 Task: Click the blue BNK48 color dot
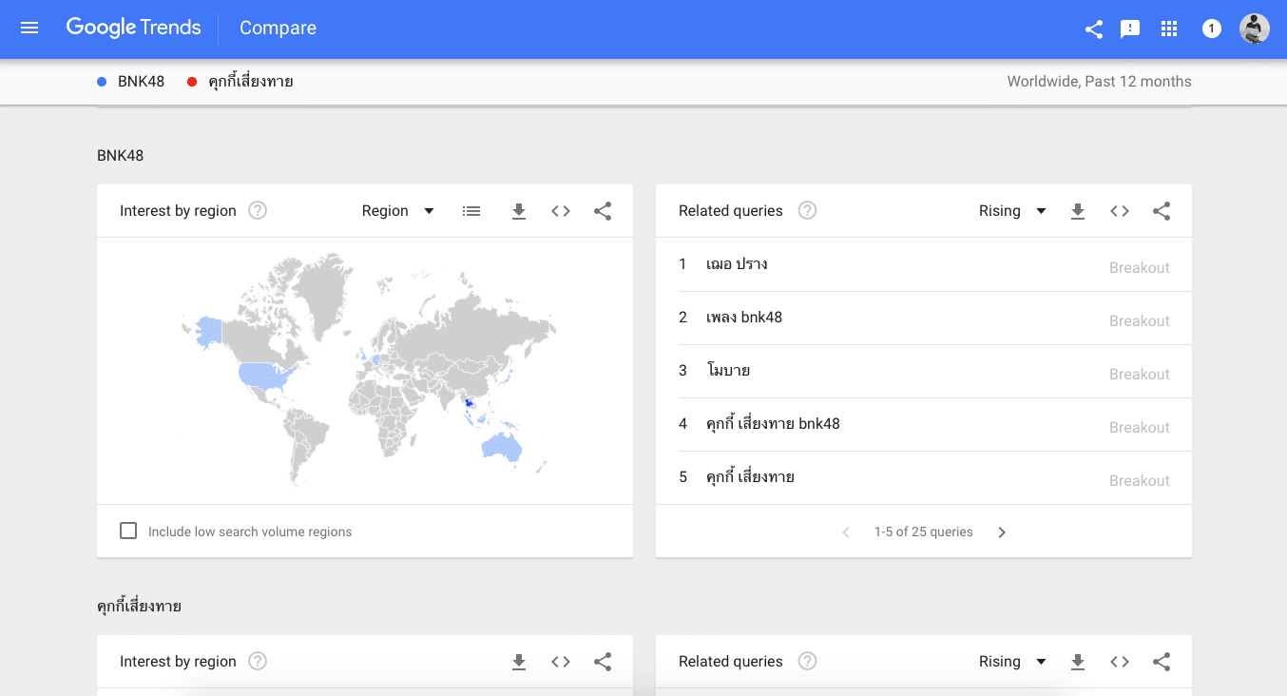(x=102, y=82)
